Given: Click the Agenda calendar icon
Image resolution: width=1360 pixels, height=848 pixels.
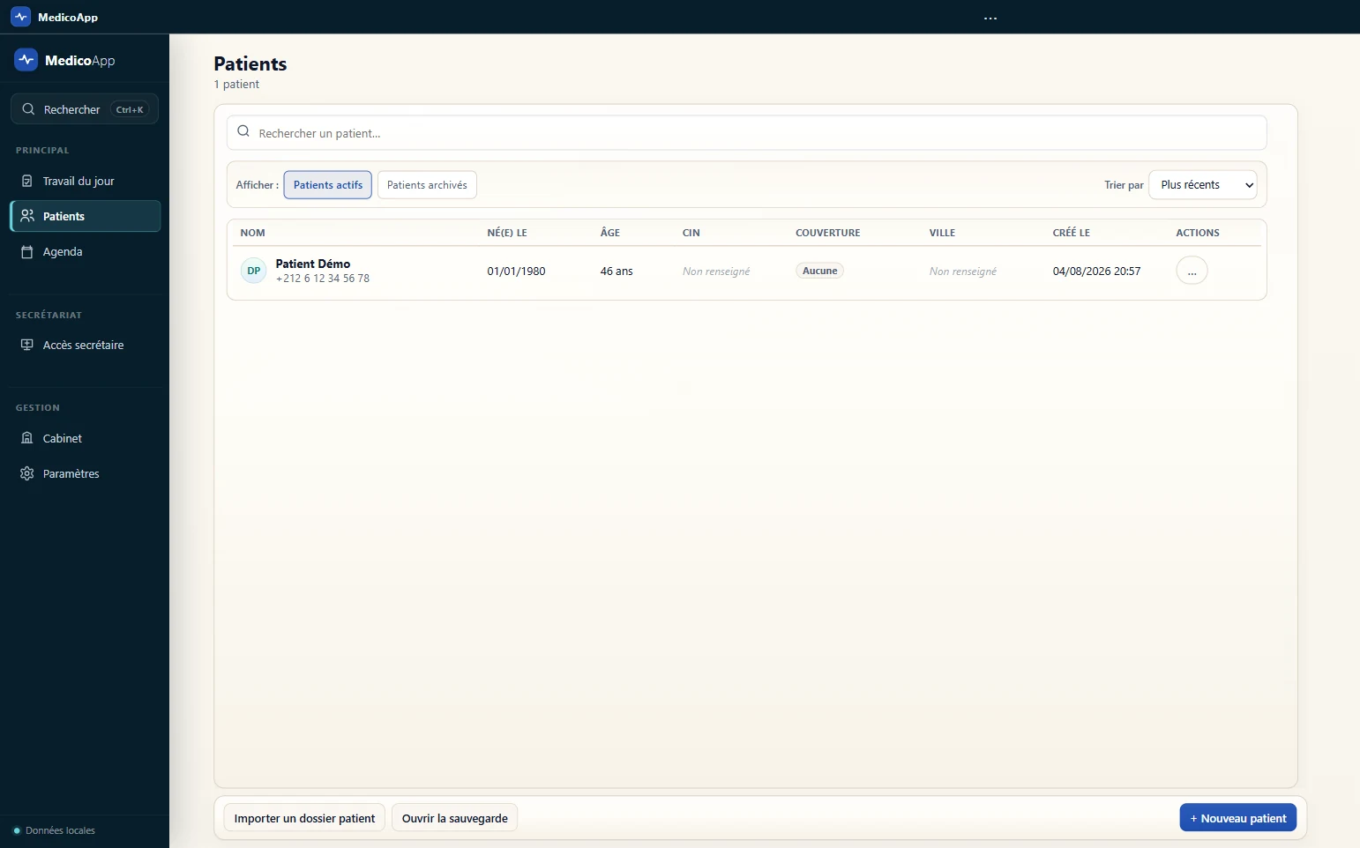Looking at the screenshot, I should pos(27,251).
